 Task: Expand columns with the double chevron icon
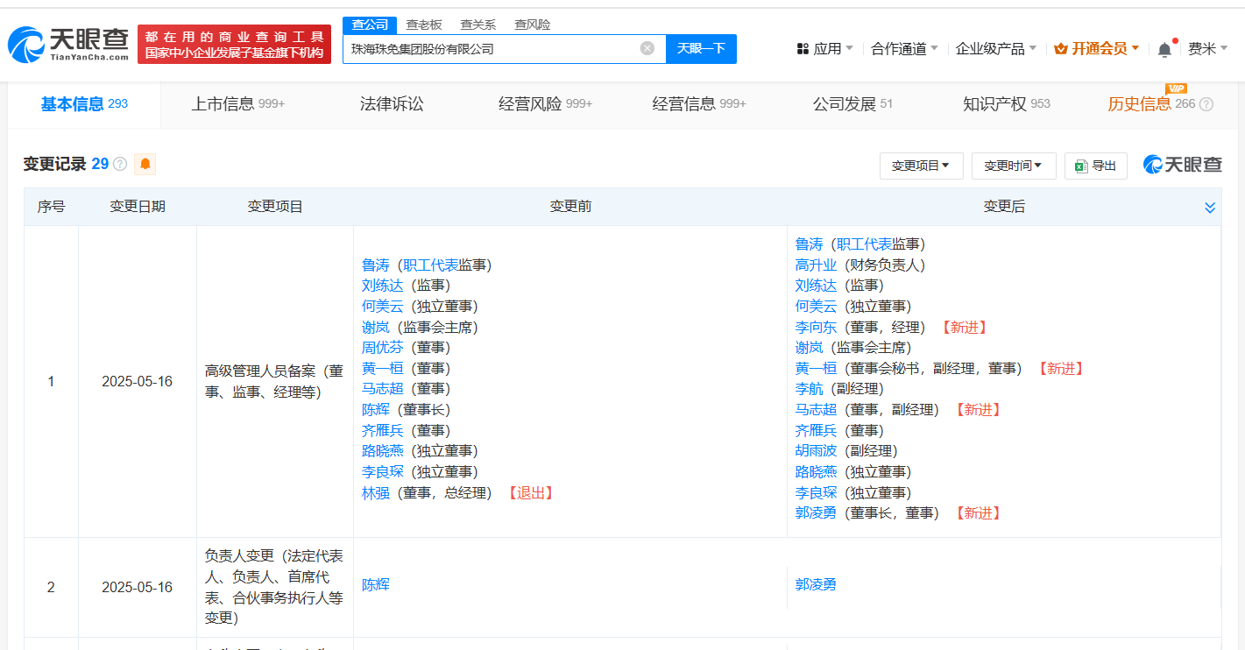coord(1210,208)
